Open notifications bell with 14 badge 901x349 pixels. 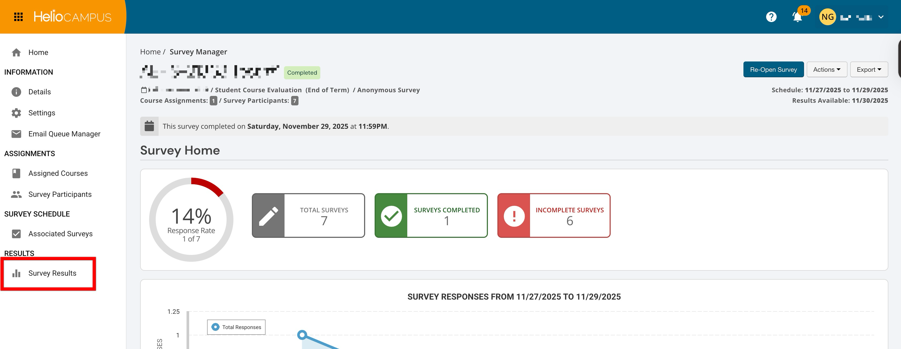(797, 17)
